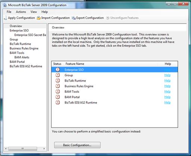Open the Help link for BAM Tools
The height and width of the screenshot is (156, 191).
click(167, 92)
